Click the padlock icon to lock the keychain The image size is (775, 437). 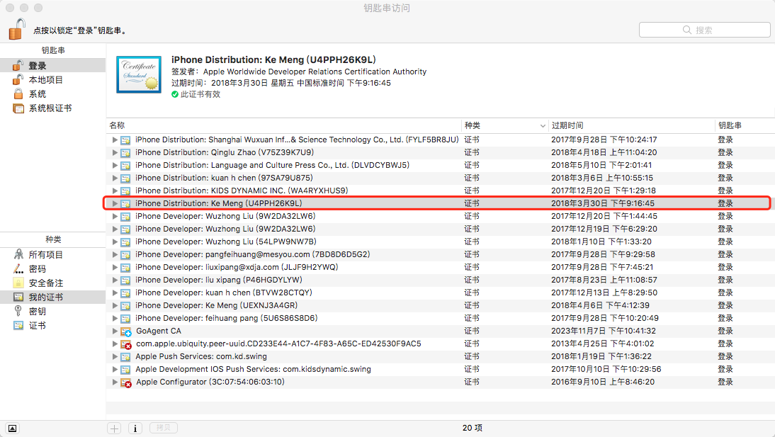point(17,28)
